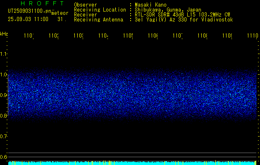Viewport: 260px width, 165px height.
Task: Click the 1106 time axis marker
Action: 153,36
